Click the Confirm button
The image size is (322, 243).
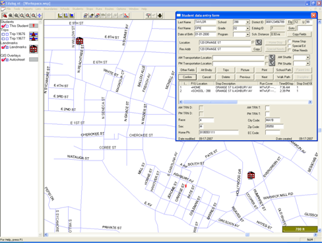point(187,77)
